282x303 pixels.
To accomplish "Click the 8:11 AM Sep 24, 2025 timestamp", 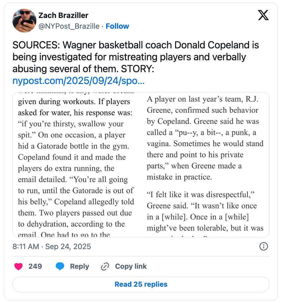I will pos(52,247).
